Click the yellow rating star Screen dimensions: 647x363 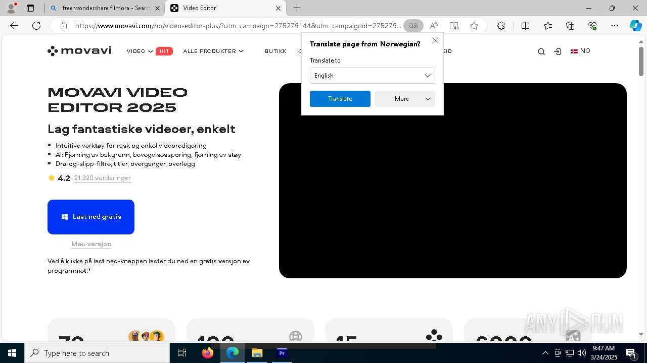point(52,177)
